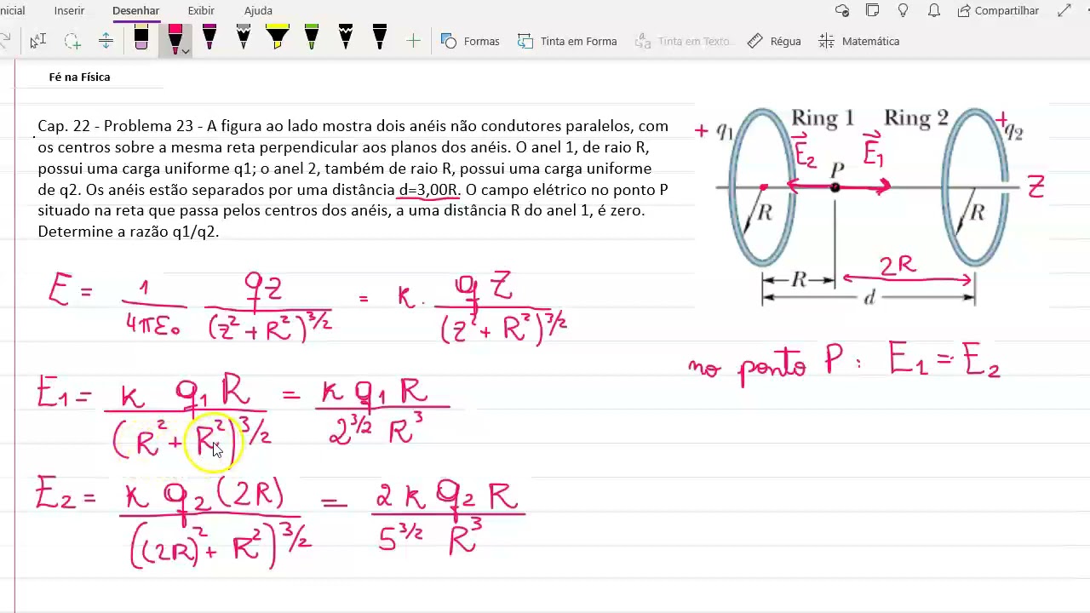Click Tinta em Forma button
The height and width of the screenshot is (613, 1090).
(x=567, y=41)
